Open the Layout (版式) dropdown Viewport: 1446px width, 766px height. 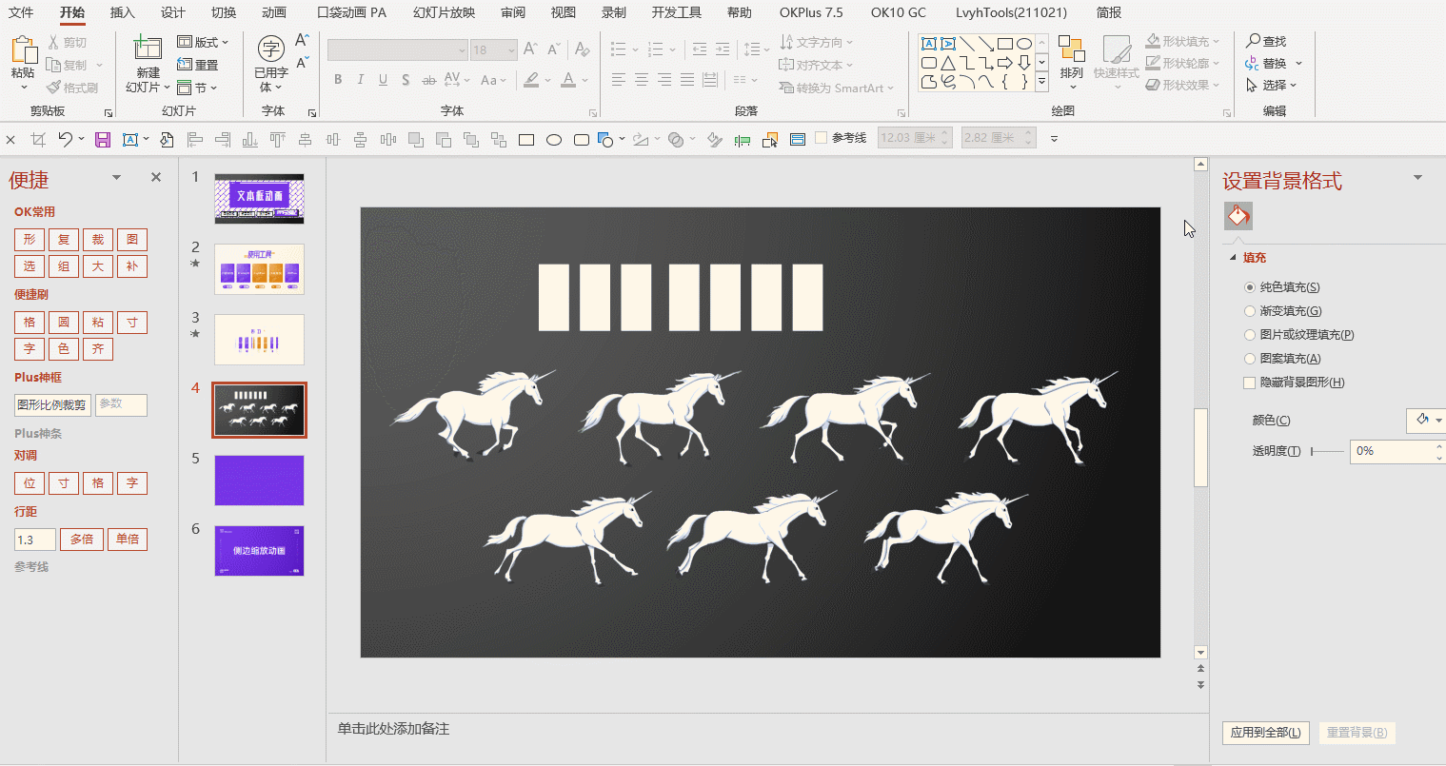click(x=204, y=42)
